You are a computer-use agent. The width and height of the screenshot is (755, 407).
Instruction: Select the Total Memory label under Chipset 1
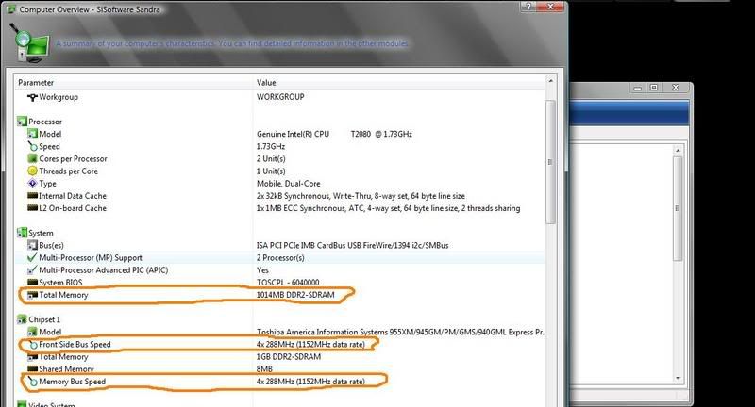[63, 357]
